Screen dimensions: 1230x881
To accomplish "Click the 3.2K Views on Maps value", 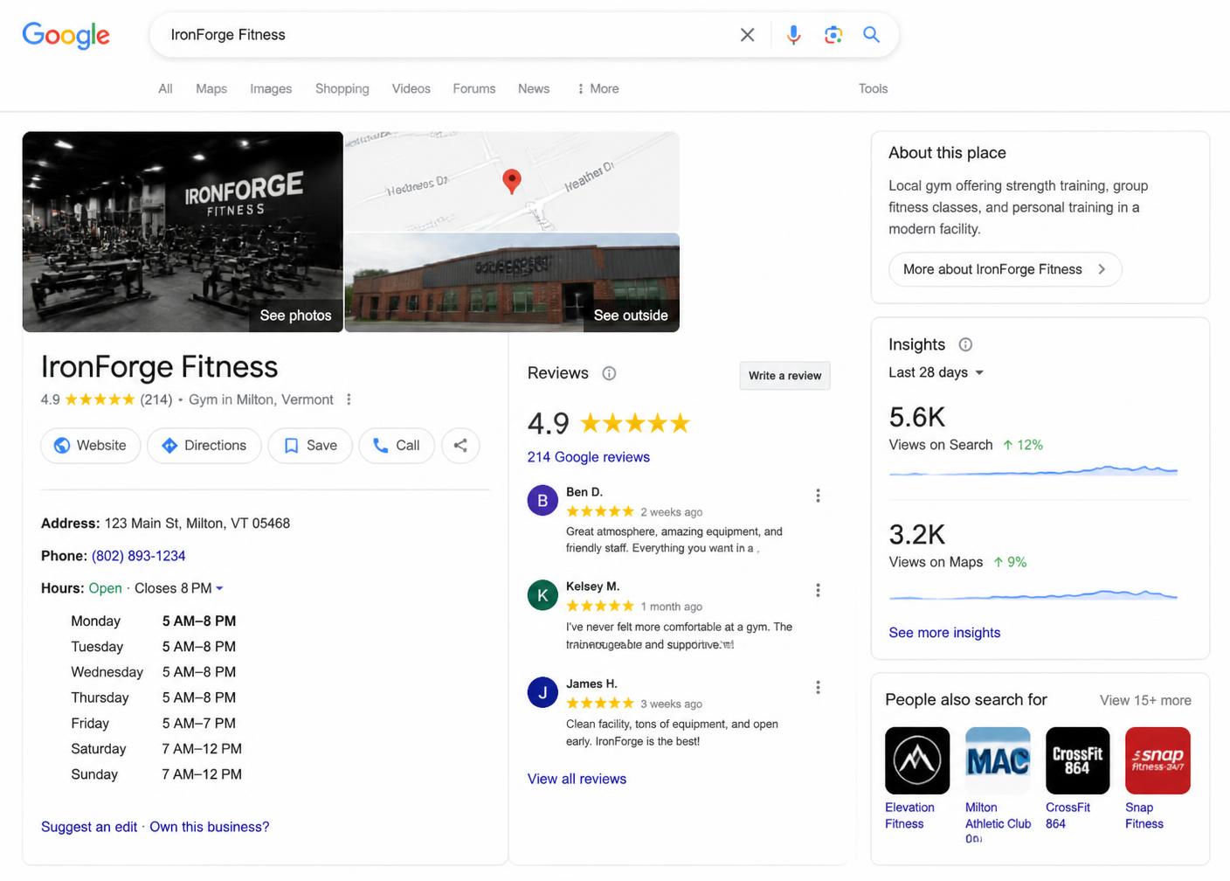I will pyautogui.click(x=917, y=534).
